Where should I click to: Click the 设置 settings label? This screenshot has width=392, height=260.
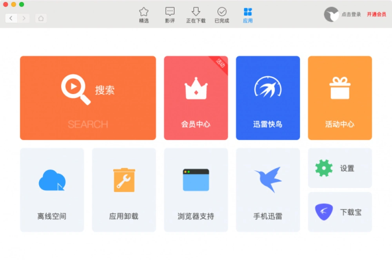[347, 168]
